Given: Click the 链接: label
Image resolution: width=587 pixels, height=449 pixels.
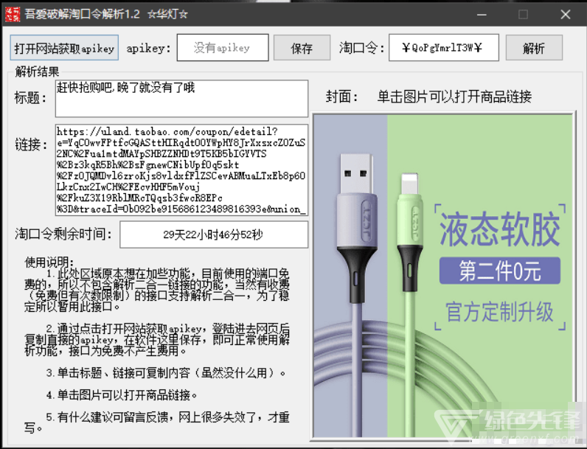Looking at the screenshot, I should pos(31,145).
